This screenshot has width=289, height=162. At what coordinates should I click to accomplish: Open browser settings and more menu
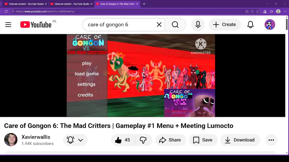tap(285, 12)
